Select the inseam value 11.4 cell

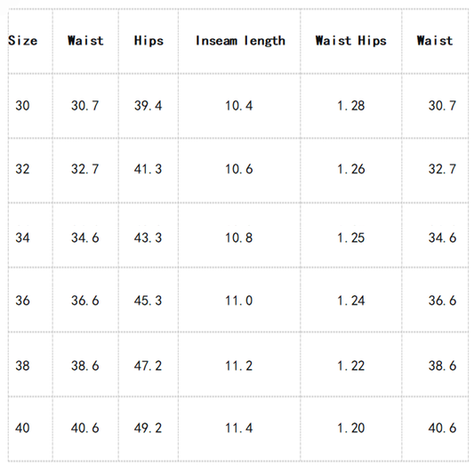(239, 428)
